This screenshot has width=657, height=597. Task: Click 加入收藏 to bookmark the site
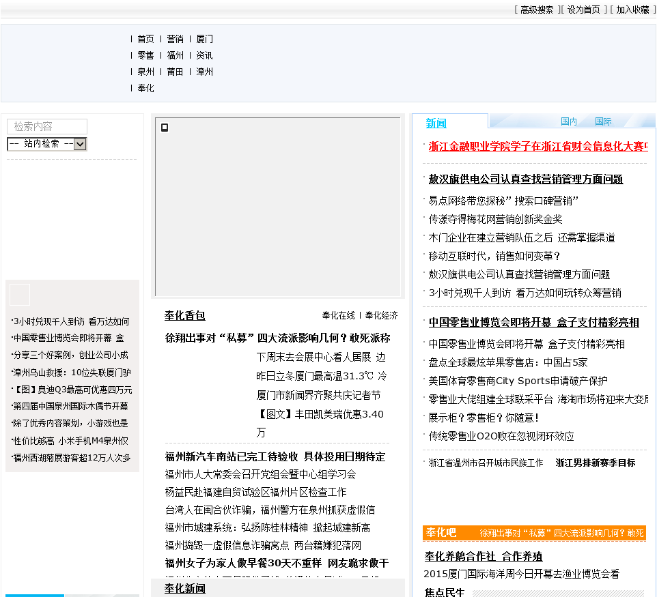click(x=632, y=10)
